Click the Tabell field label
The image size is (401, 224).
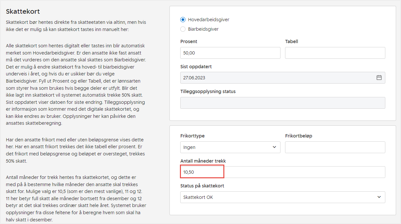point(292,41)
